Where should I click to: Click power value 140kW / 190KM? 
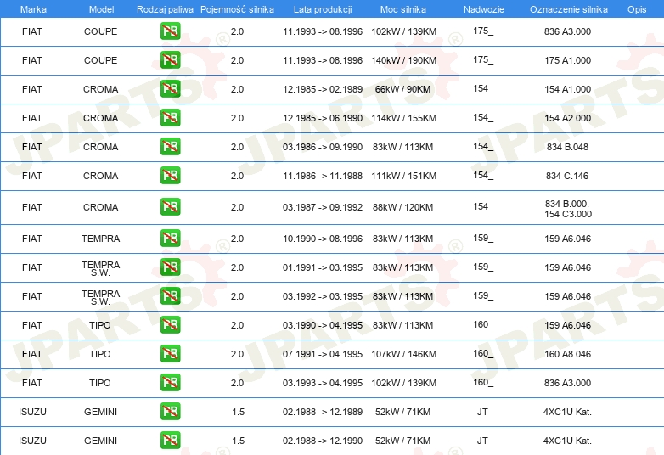[403, 60]
